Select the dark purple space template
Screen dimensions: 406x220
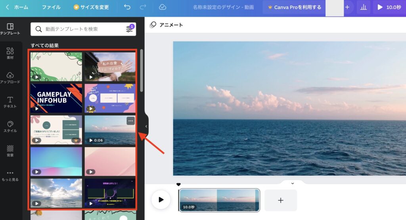click(110, 193)
